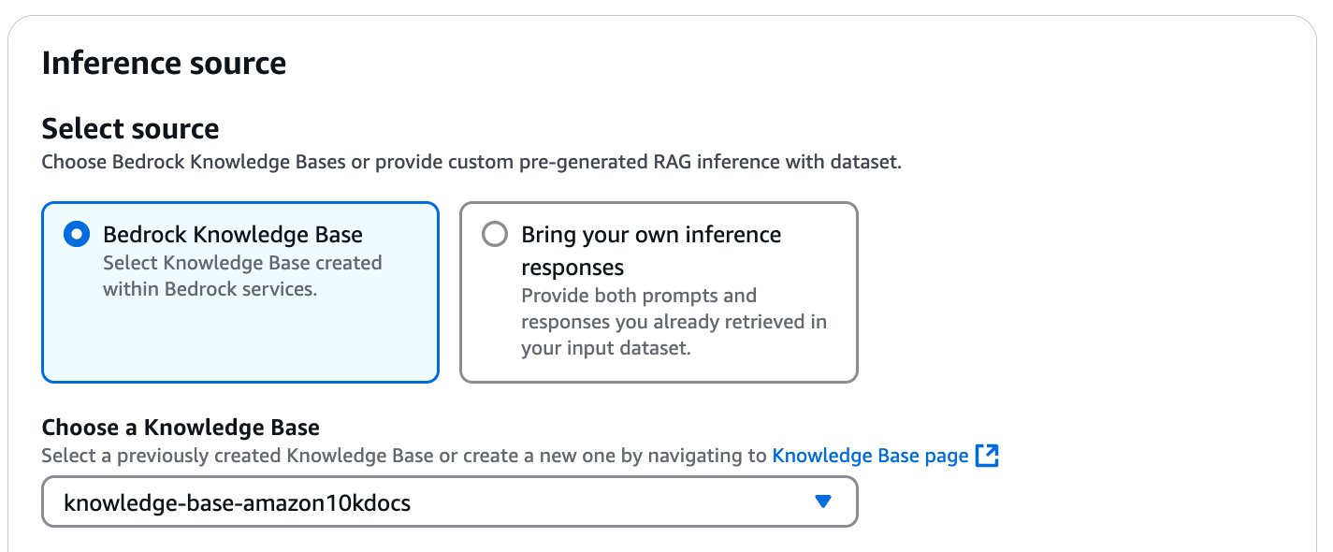
Task: Choose the Bring your own inference responses radio
Action: (494, 234)
